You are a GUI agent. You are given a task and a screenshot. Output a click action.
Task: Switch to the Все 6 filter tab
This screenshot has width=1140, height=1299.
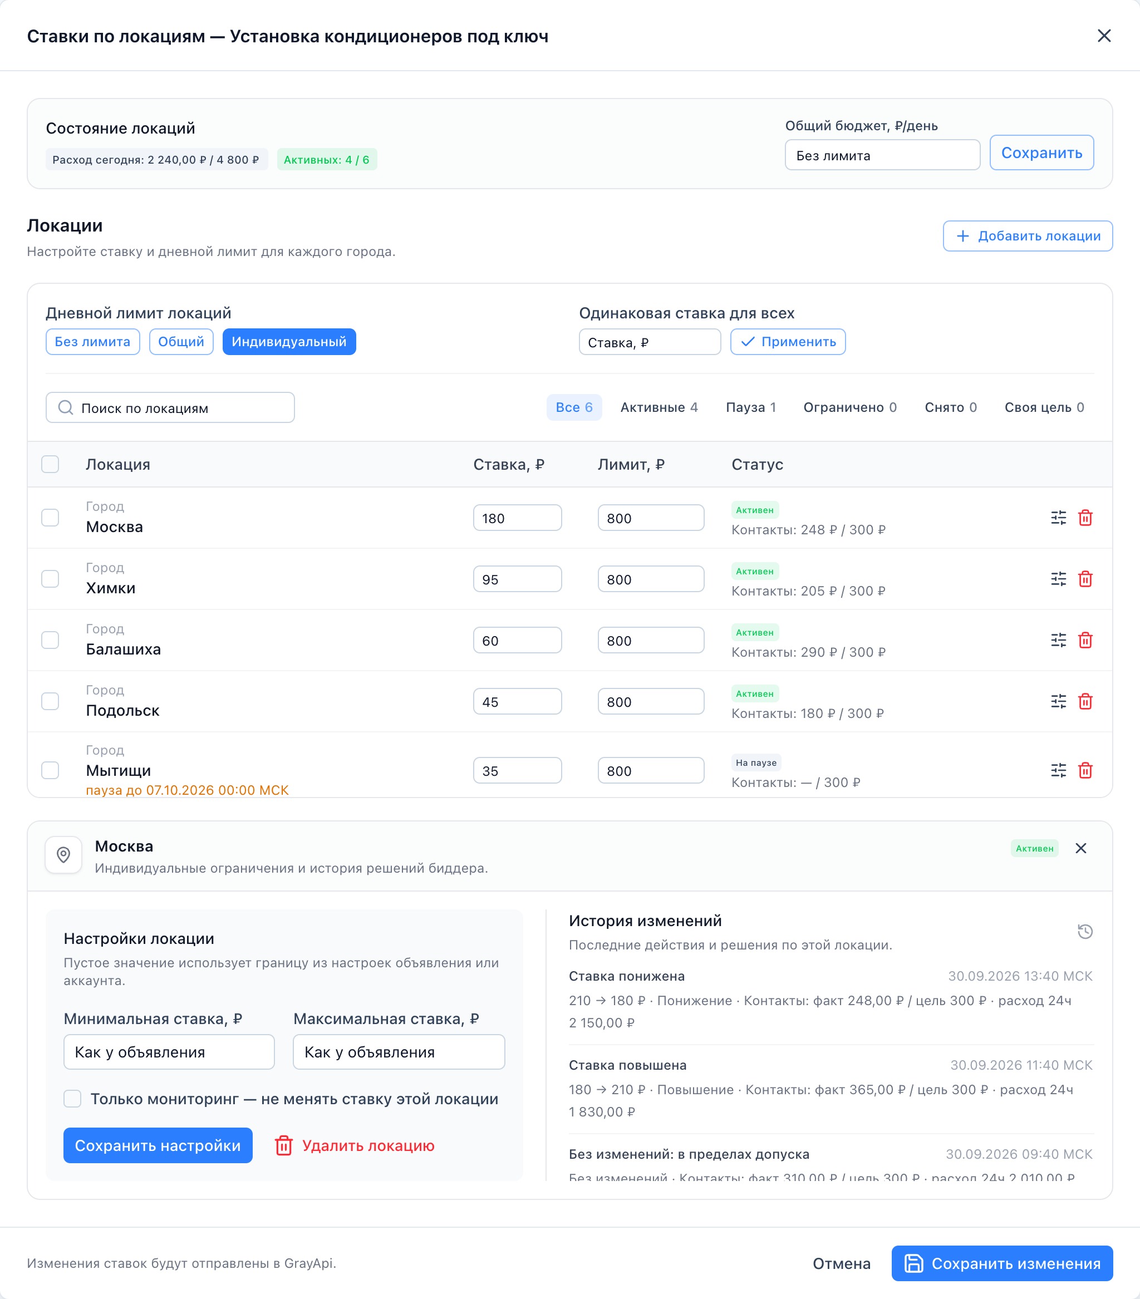coord(574,407)
